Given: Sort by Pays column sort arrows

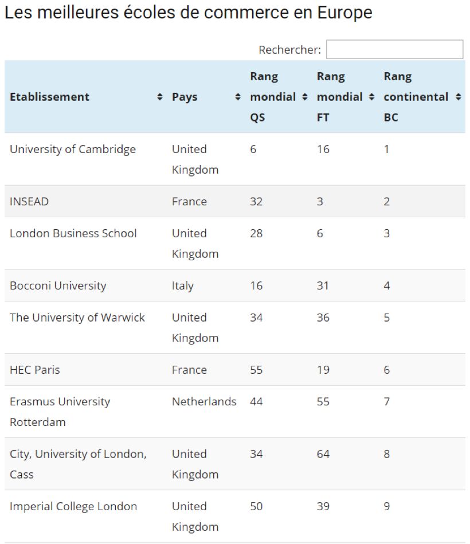Looking at the screenshot, I should pos(238,97).
